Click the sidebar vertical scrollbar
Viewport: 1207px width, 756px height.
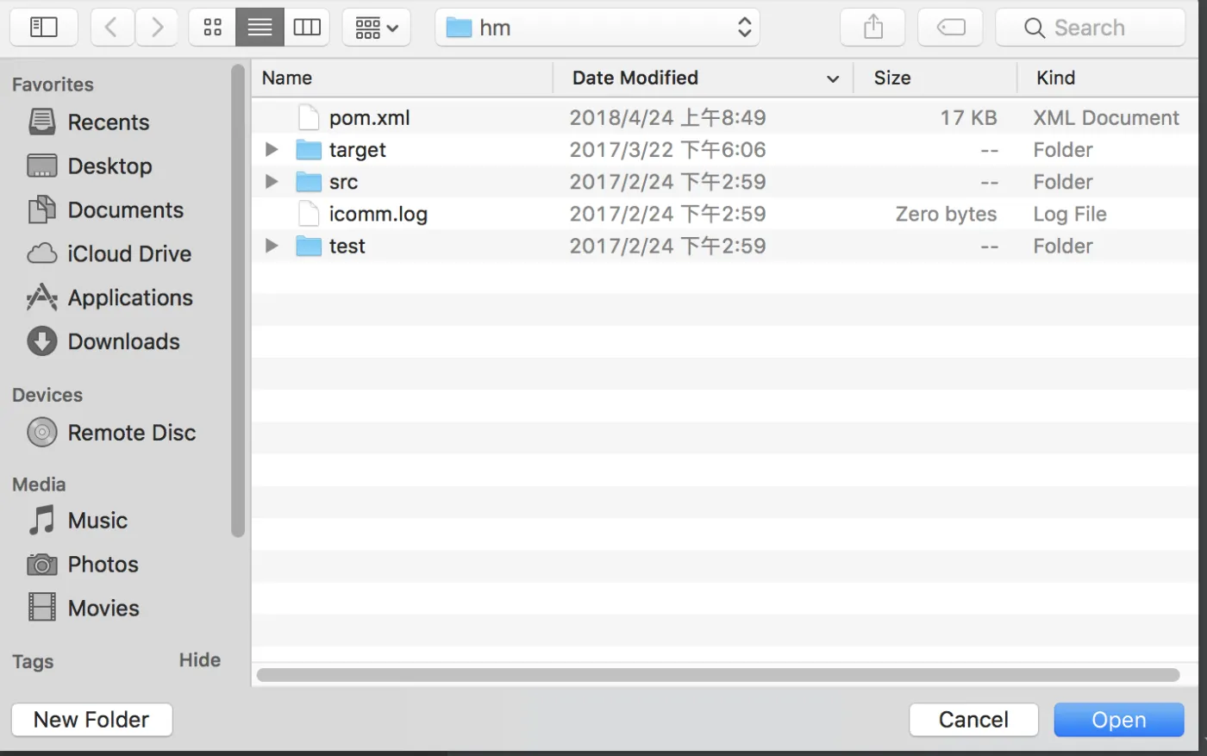tap(238, 302)
